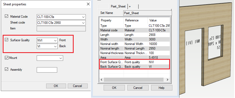235x98 pixels.
Task: Cancel the Sheet properties dialog
Action: (x=78, y=86)
